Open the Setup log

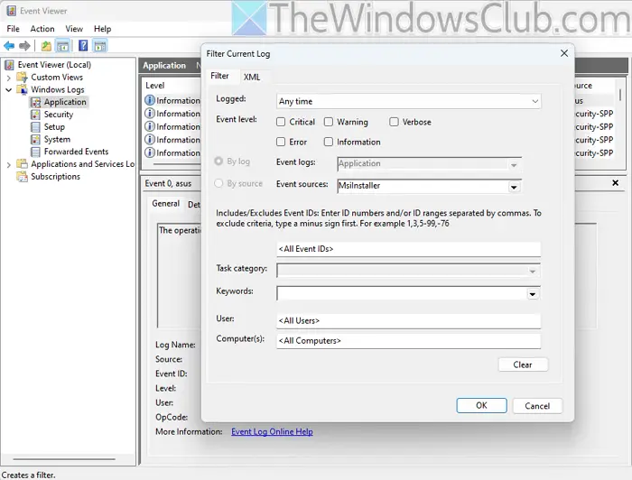[54, 127]
